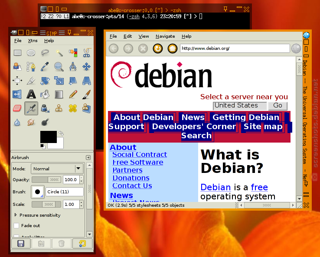The width and height of the screenshot is (320, 257).
Task: Click the Go button next to server selector
Action: click(278, 106)
